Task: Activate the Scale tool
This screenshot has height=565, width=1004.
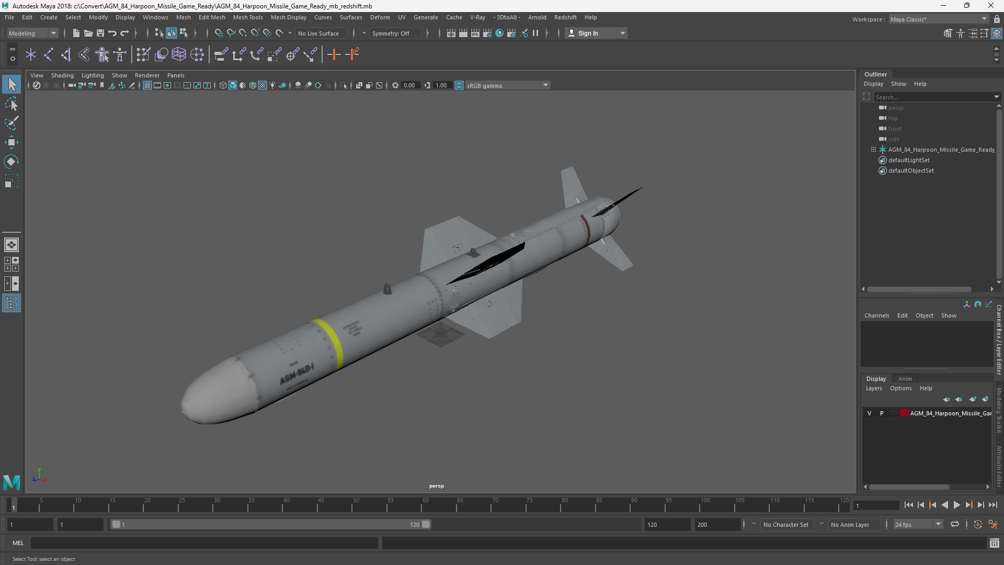Action: click(12, 181)
